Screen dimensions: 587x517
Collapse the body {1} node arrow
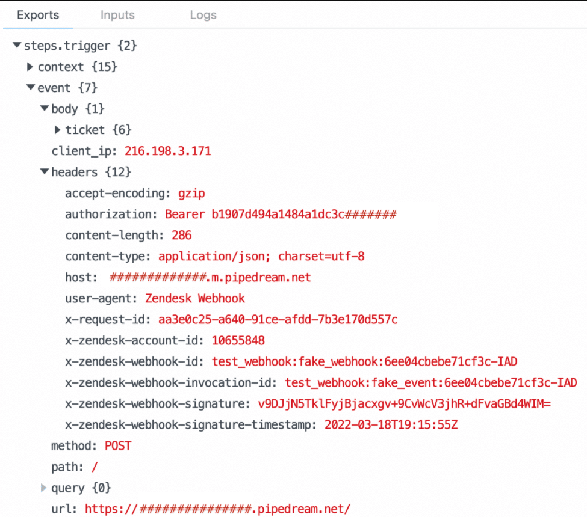point(45,108)
